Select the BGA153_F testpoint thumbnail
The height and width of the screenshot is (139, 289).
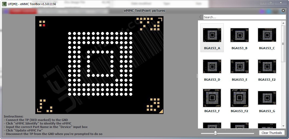point(212,98)
